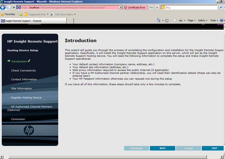Stop loading with the red X icon
The width and height of the screenshot is (225, 159).
tap(157, 8)
